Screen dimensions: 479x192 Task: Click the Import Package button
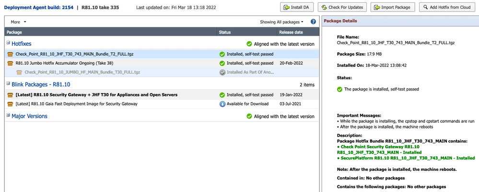392,7
